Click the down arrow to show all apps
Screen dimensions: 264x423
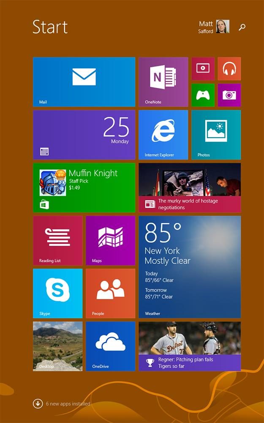click(38, 404)
